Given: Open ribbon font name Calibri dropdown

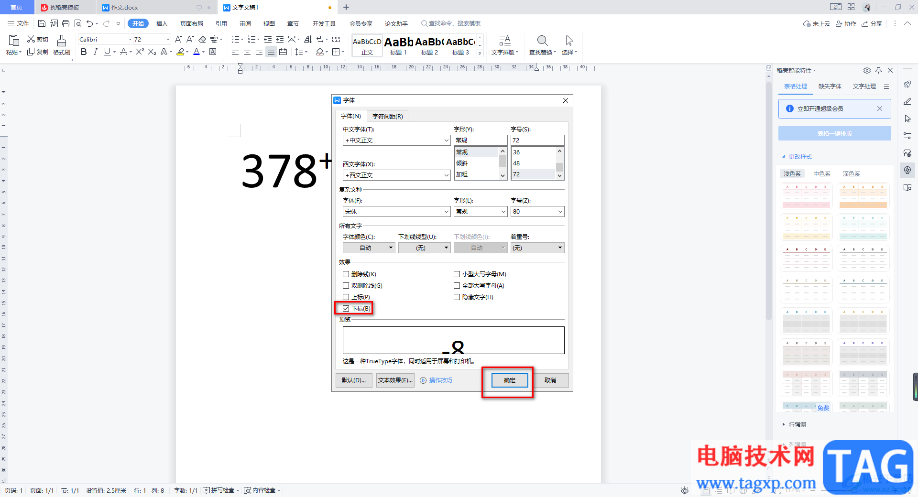Looking at the screenshot, I should (x=130, y=40).
